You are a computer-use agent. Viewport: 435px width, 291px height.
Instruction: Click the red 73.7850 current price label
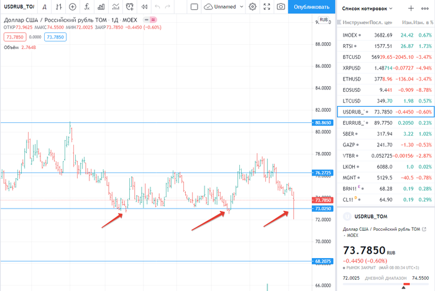pos(323,200)
